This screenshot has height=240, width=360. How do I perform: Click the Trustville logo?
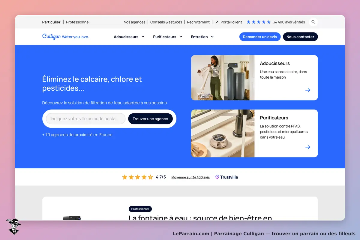click(x=227, y=177)
